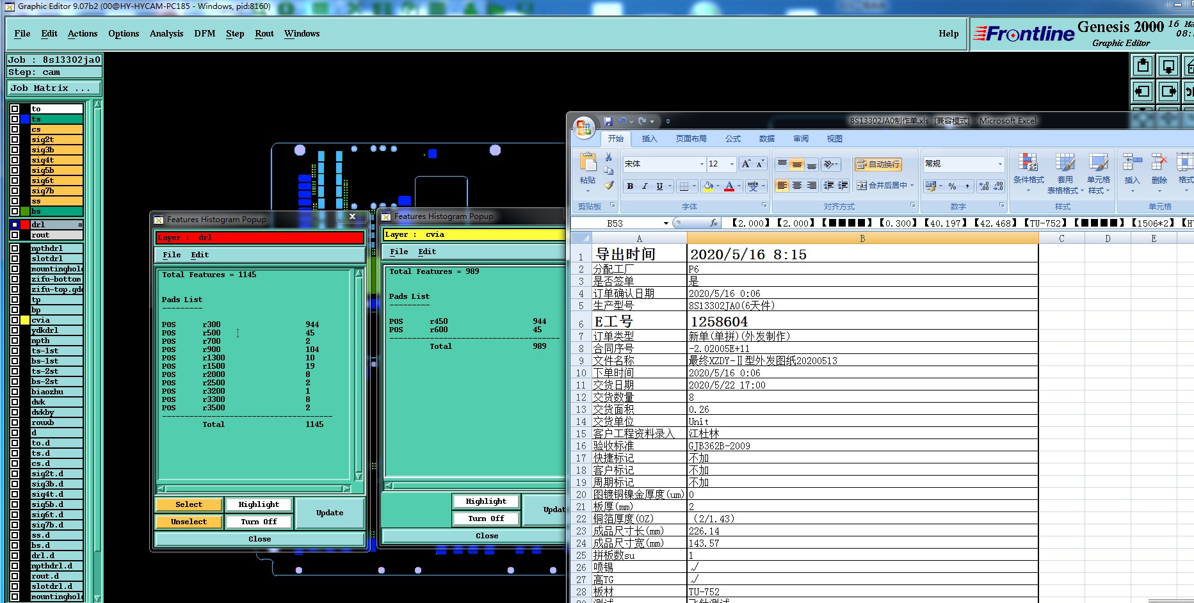This screenshot has height=603, width=1194.
Task: Align cell text to the left
Action: (x=782, y=186)
